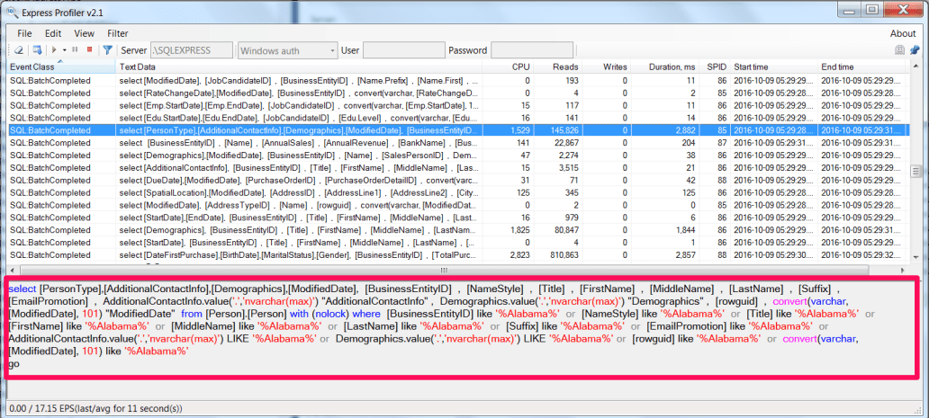
Task: Sort by the Start time column header
Action: pos(774,67)
